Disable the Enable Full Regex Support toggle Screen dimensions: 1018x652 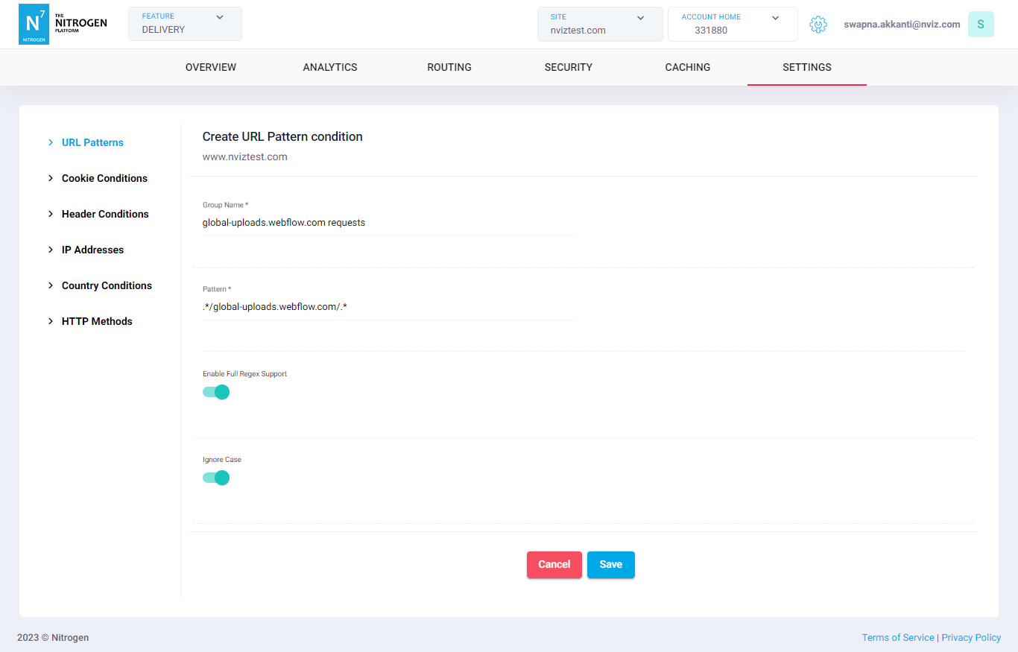(x=216, y=392)
